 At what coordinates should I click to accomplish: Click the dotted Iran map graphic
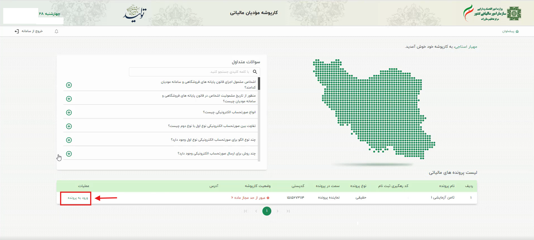[x=374, y=109]
